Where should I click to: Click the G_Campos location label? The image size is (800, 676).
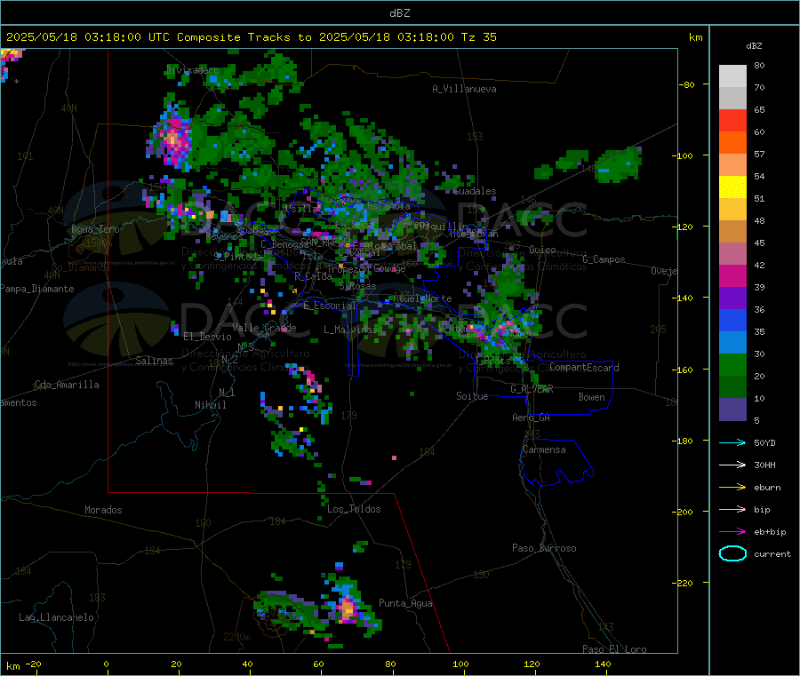pyautogui.click(x=604, y=259)
